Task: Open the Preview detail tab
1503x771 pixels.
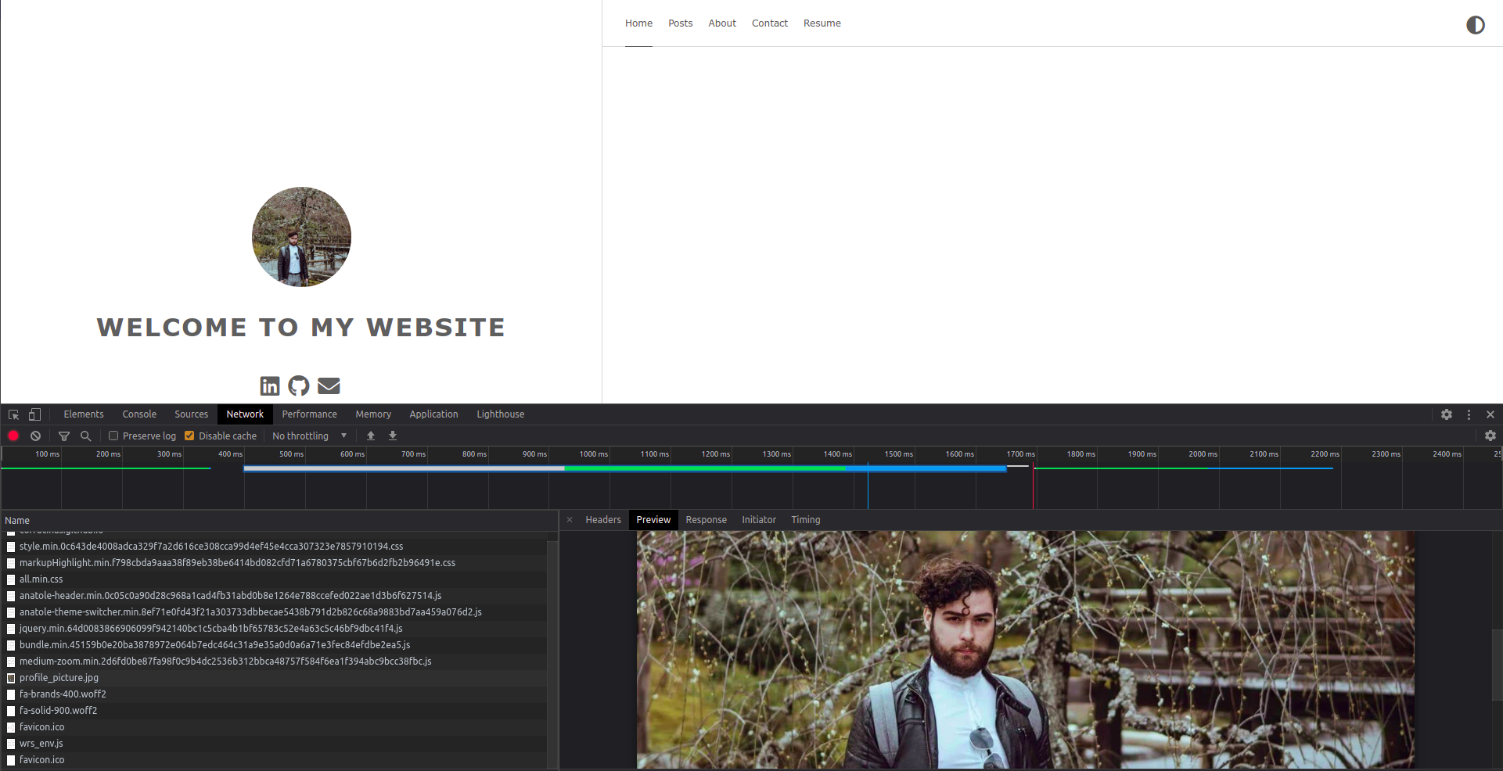Action: (x=653, y=520)
